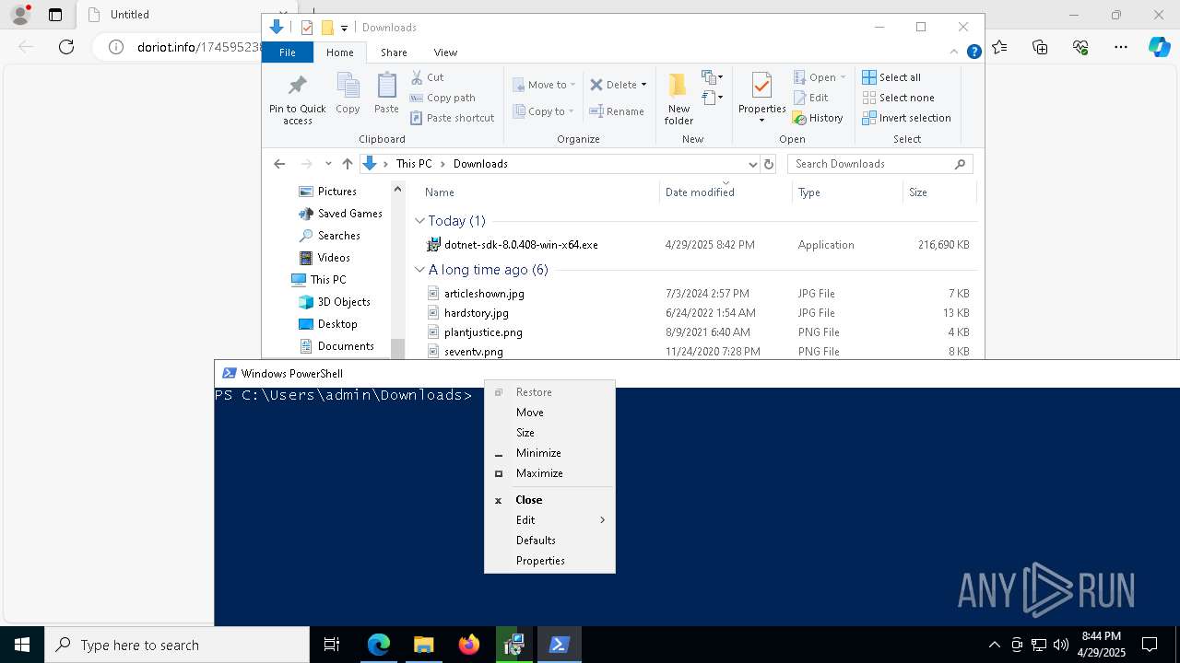This screenshot has height=663, width=1180.
Task: Switch to the Share ribbon tab
Action: 394,52
